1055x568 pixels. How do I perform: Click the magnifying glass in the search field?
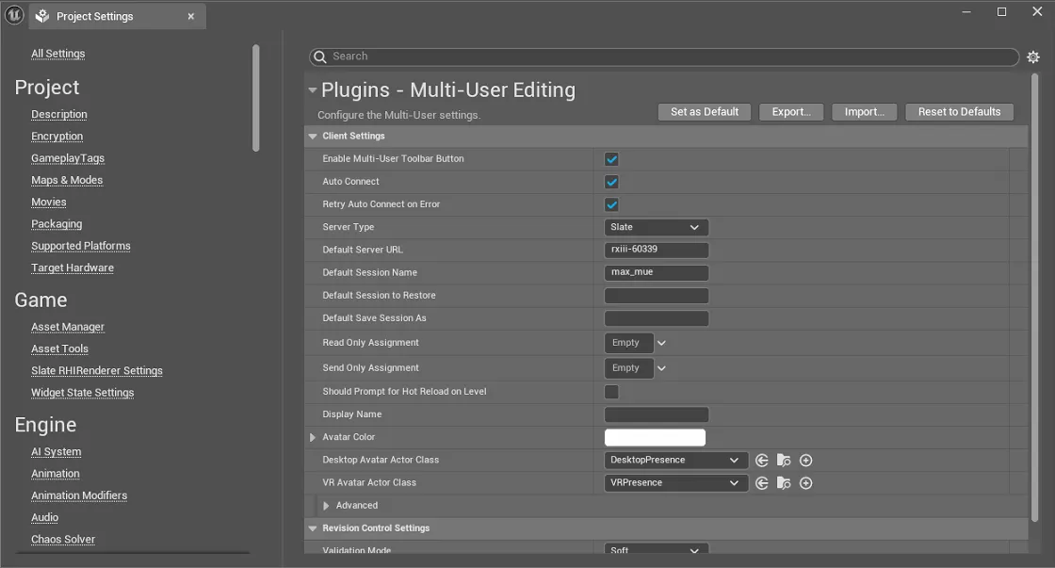coord(321,57)
